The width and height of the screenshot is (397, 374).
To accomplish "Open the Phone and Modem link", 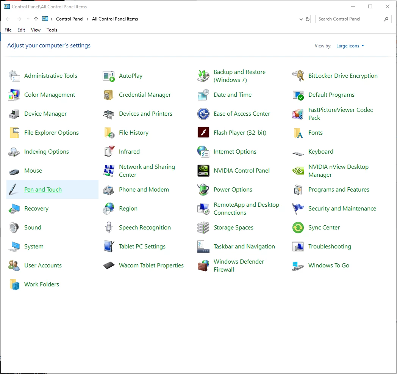I will tap(144, 190).
